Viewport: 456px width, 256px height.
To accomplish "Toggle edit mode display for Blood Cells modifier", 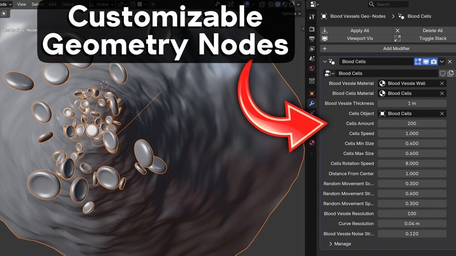I will click(x=418, y=62).
